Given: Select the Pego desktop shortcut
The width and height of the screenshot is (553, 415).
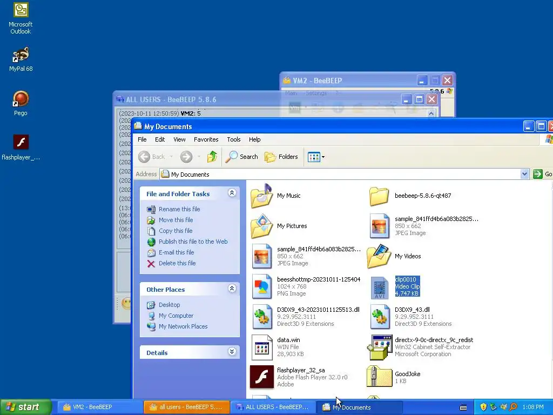Looking at the screenshot, I should tap(21, 103).
